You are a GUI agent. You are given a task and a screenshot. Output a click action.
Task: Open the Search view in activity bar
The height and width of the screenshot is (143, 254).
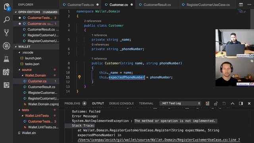[6, 19]
